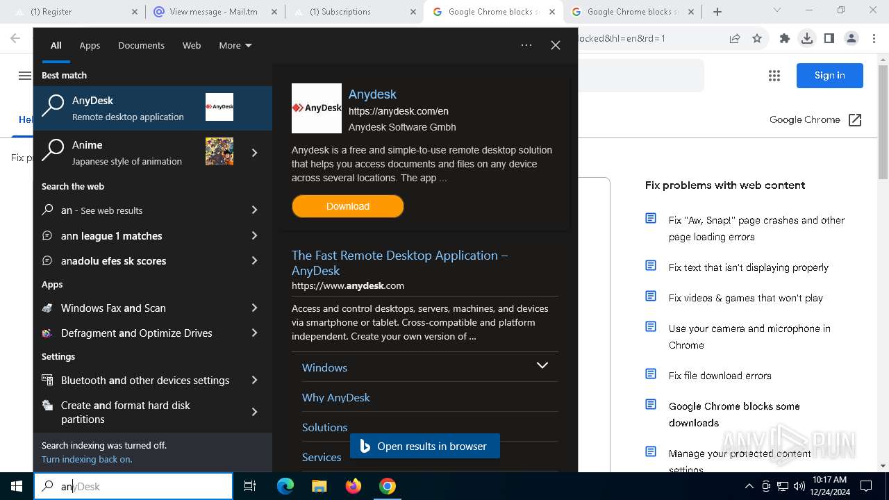Open the Why AnyDesk link
This screenshot has height=500, width=889.
point(336,397)
